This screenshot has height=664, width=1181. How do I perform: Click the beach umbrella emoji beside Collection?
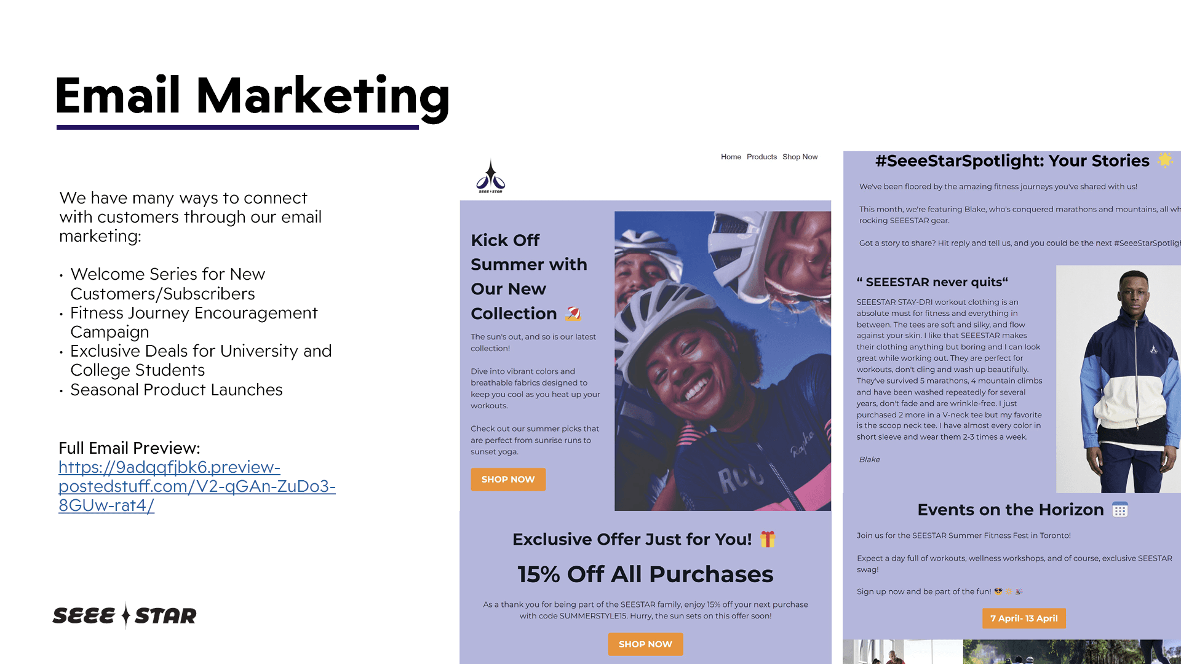coord(573,314)
